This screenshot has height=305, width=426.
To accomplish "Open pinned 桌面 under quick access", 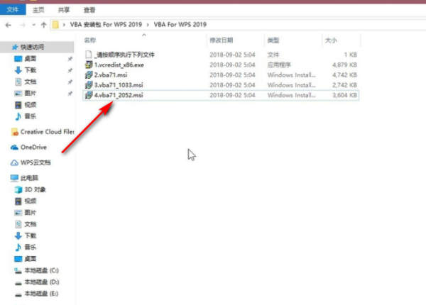I will click(x=30, y=59).
